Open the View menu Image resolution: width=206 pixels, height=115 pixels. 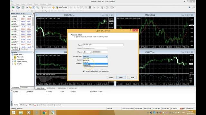coord(17,4)
